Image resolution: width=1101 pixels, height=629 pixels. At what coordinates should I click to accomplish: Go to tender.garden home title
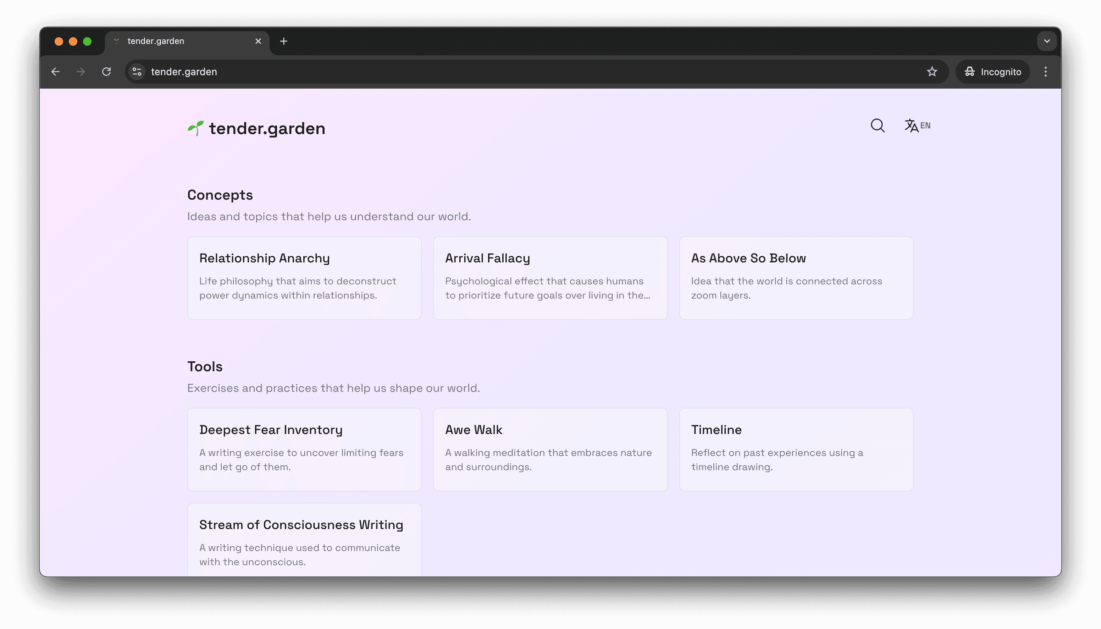tap(267, 128)
